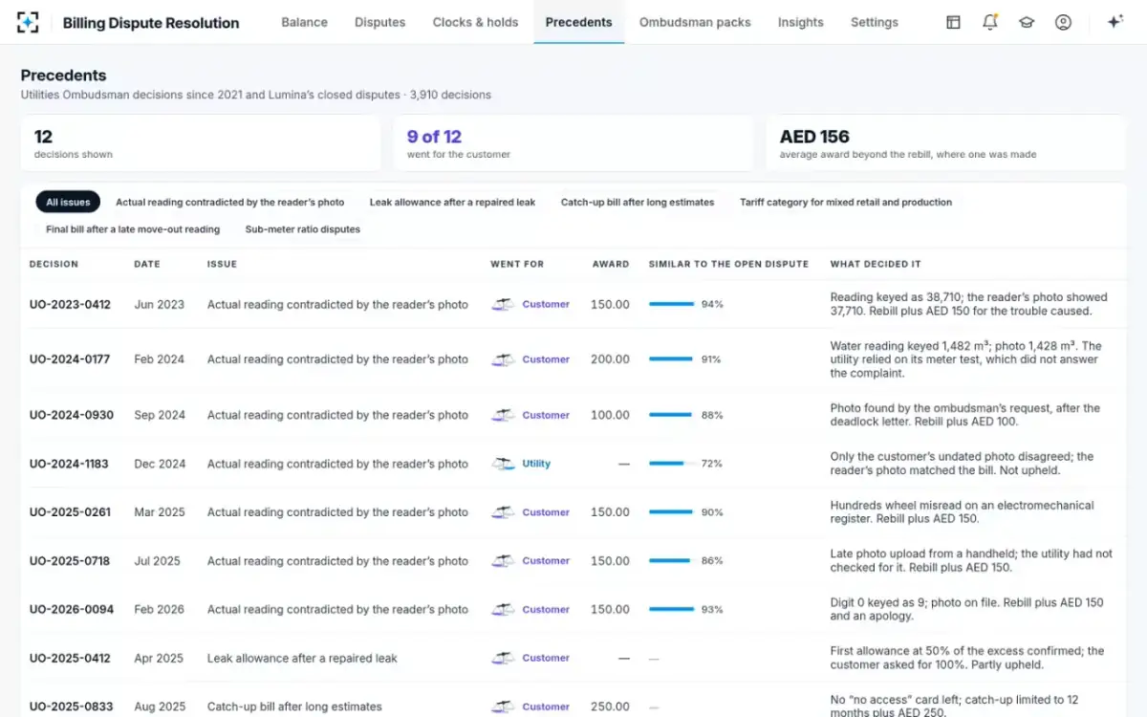Open decision UO-2024-0930
1147x717 pixels.
click(x=72, y=415)
